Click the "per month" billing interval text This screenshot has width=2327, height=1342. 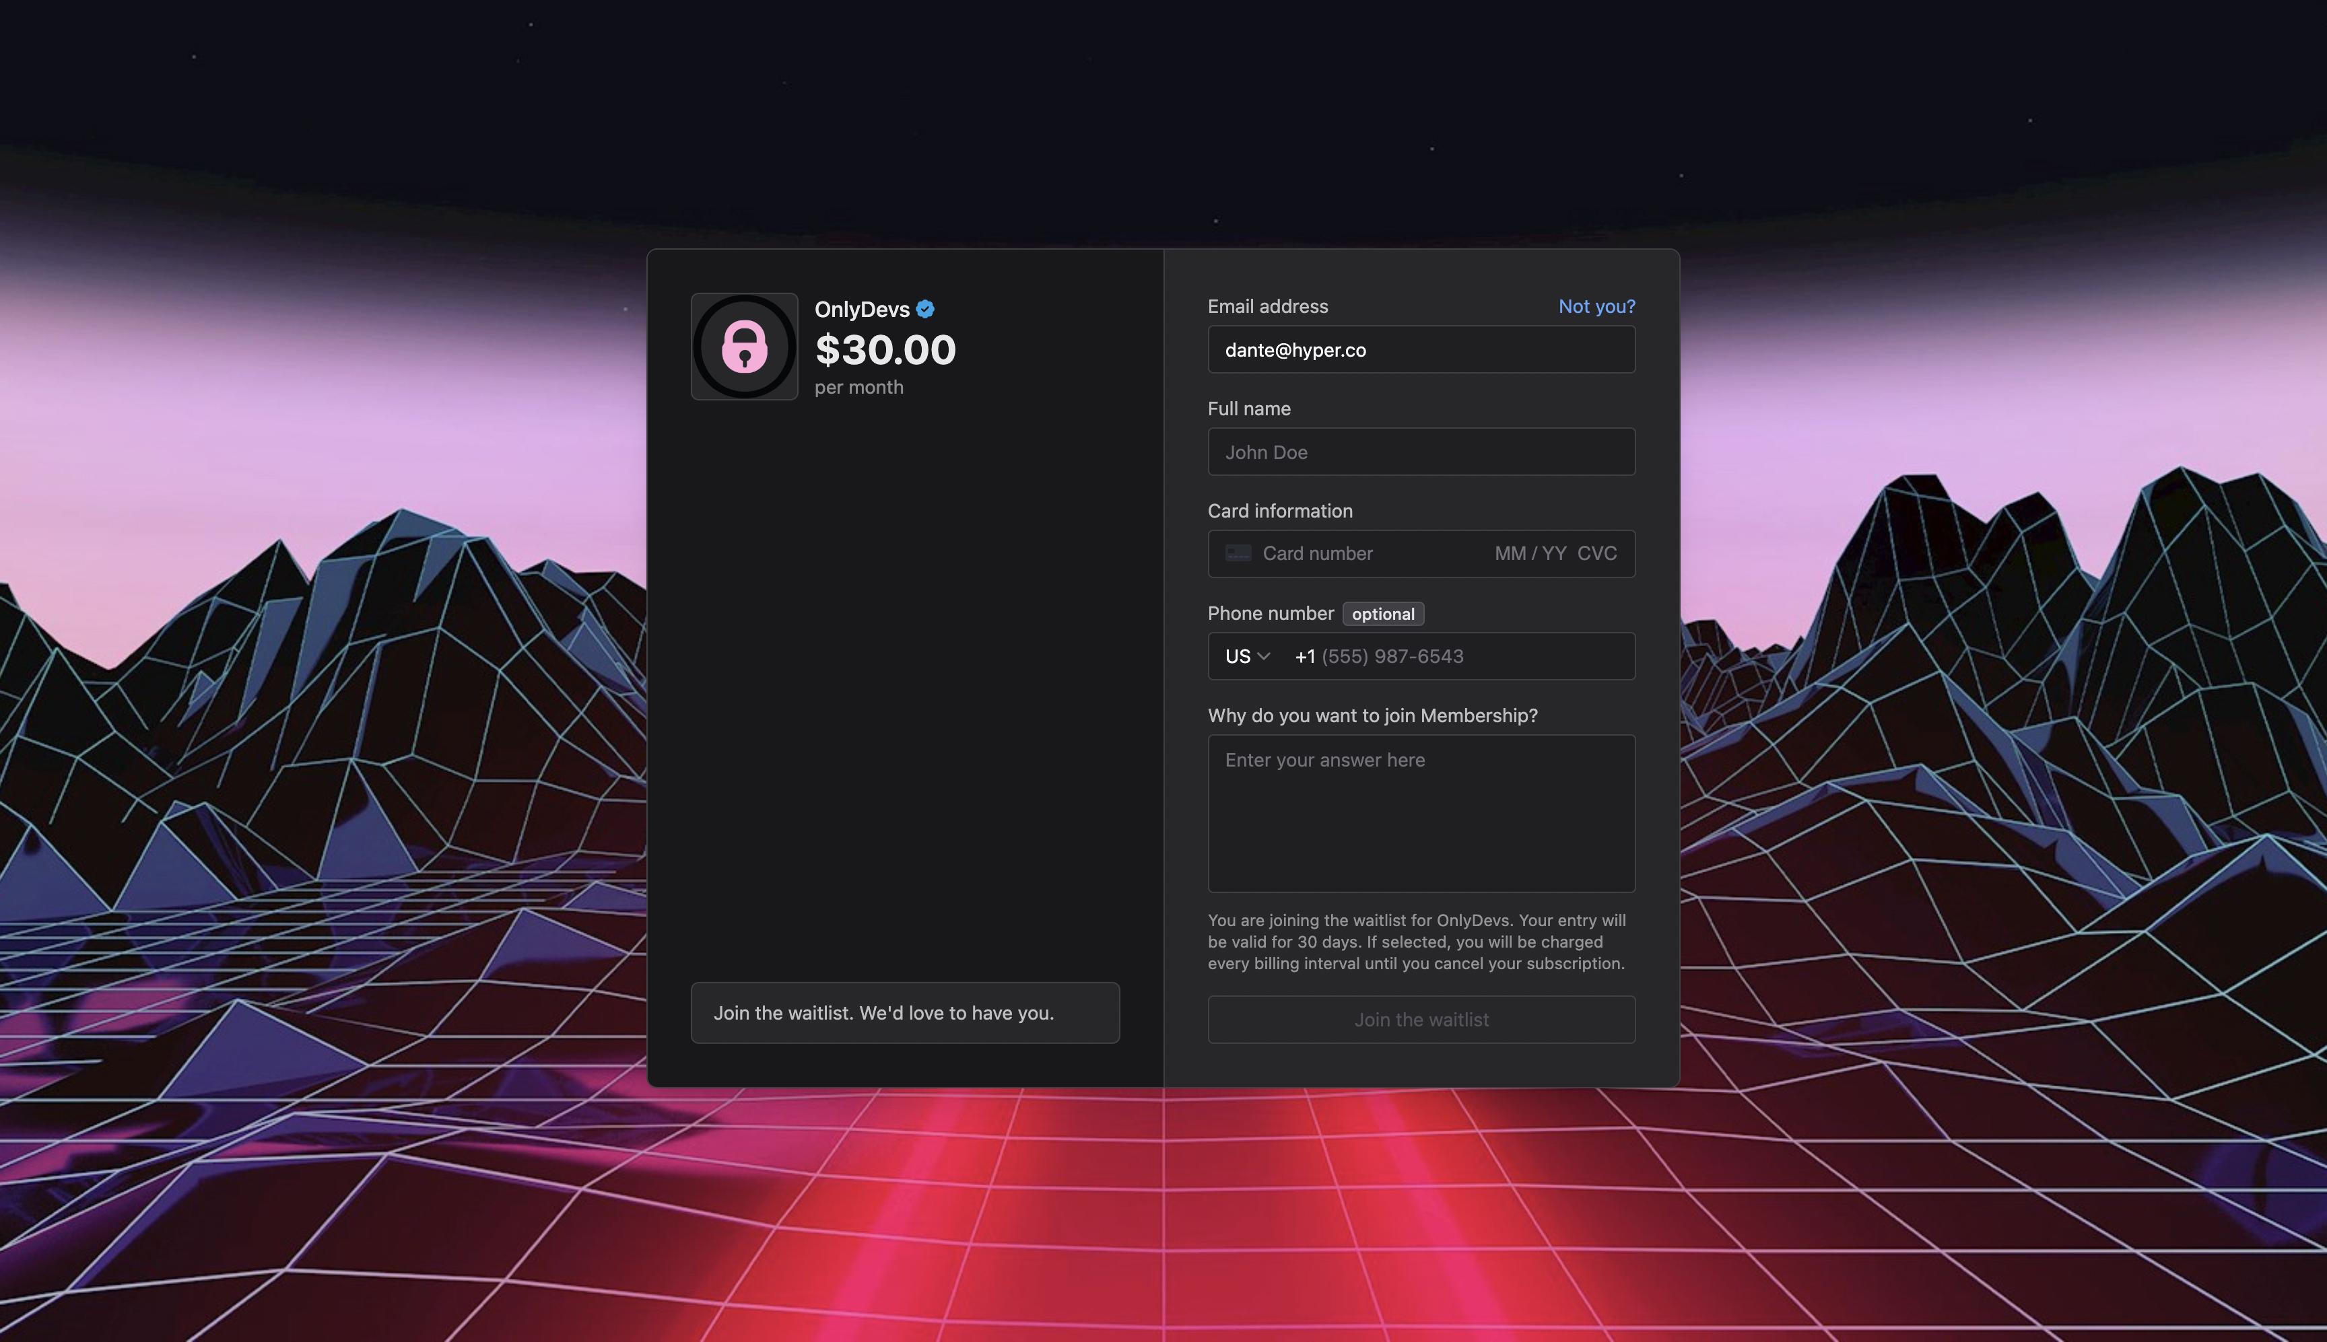858,388
